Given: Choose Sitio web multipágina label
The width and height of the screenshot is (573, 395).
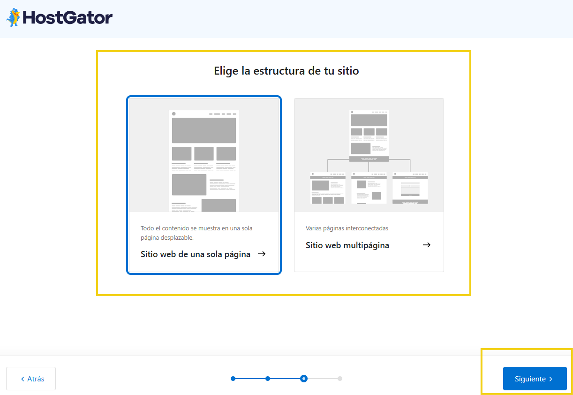Looking at the screenshot, I should click(x=347, y=245).
